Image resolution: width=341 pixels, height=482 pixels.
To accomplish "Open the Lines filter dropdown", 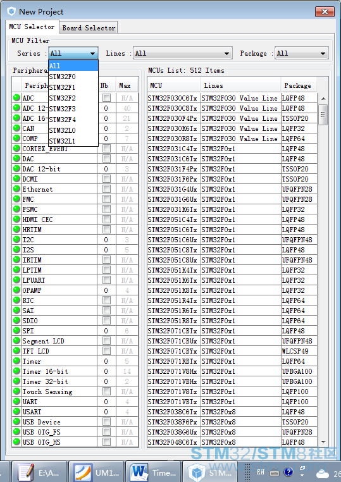I will click(182, 53).
